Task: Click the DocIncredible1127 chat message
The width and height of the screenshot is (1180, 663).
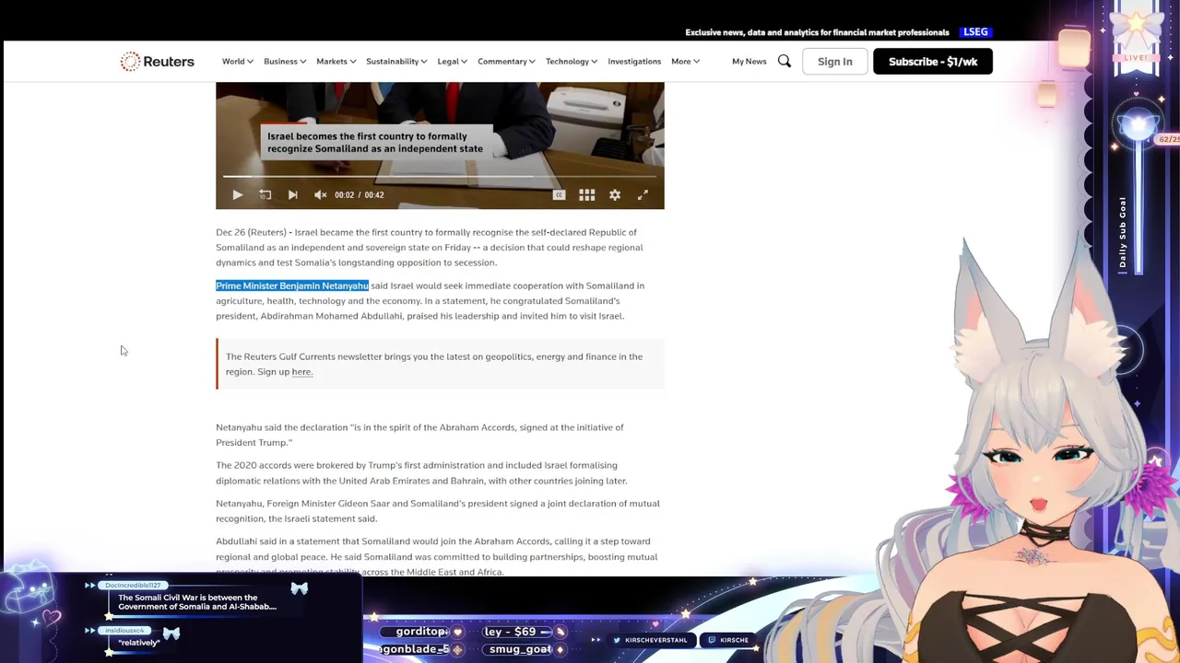Action: point(197,602)
